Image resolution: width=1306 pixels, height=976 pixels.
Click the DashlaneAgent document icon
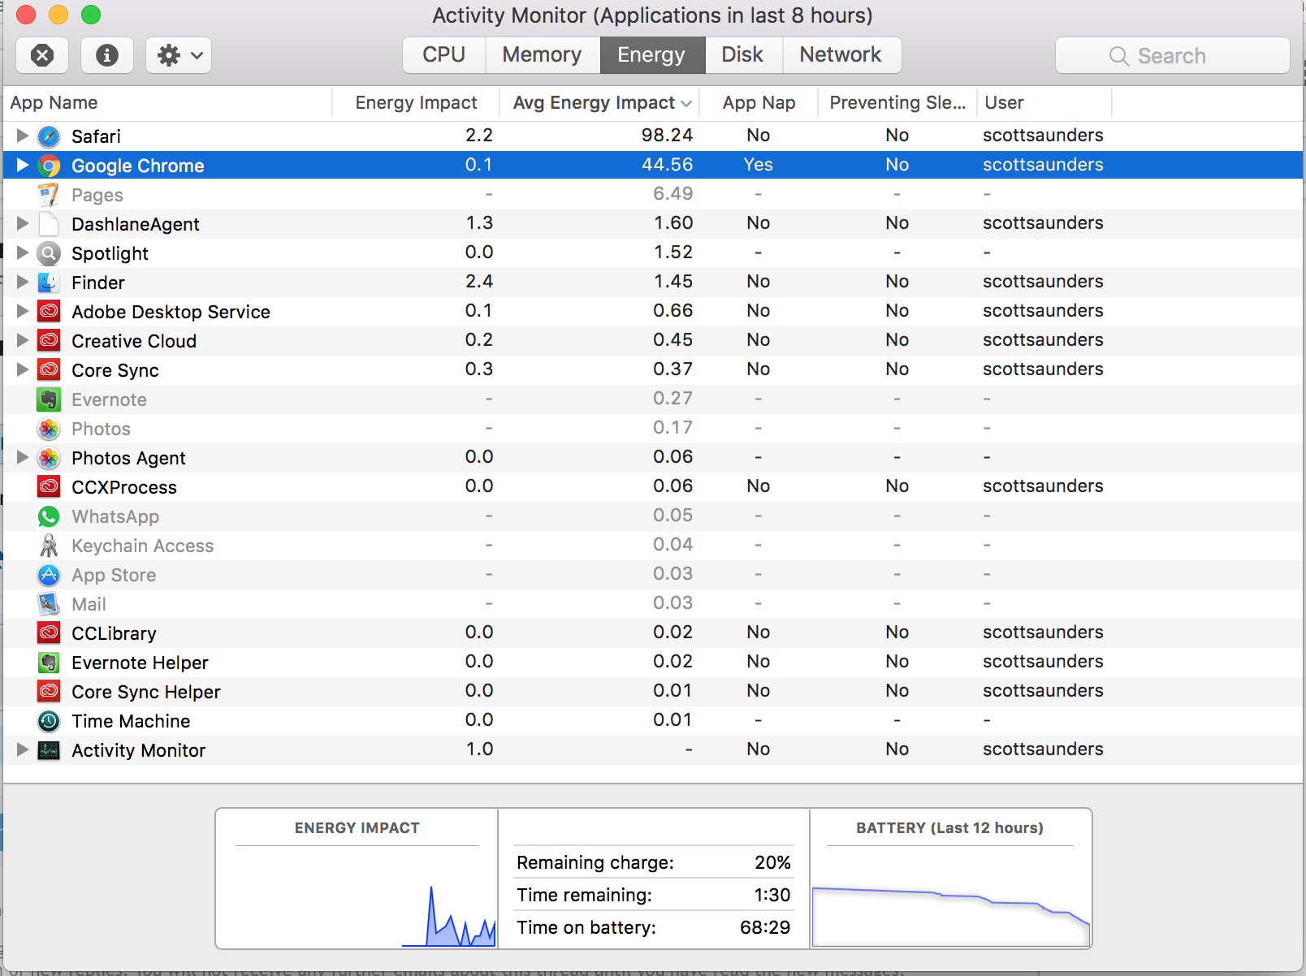[49, 224]
